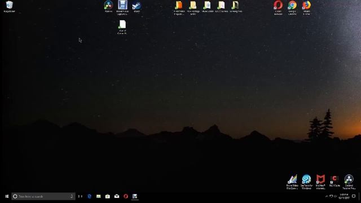
Task: Open the white document file on desktop
Action: [x=122, y=28]
